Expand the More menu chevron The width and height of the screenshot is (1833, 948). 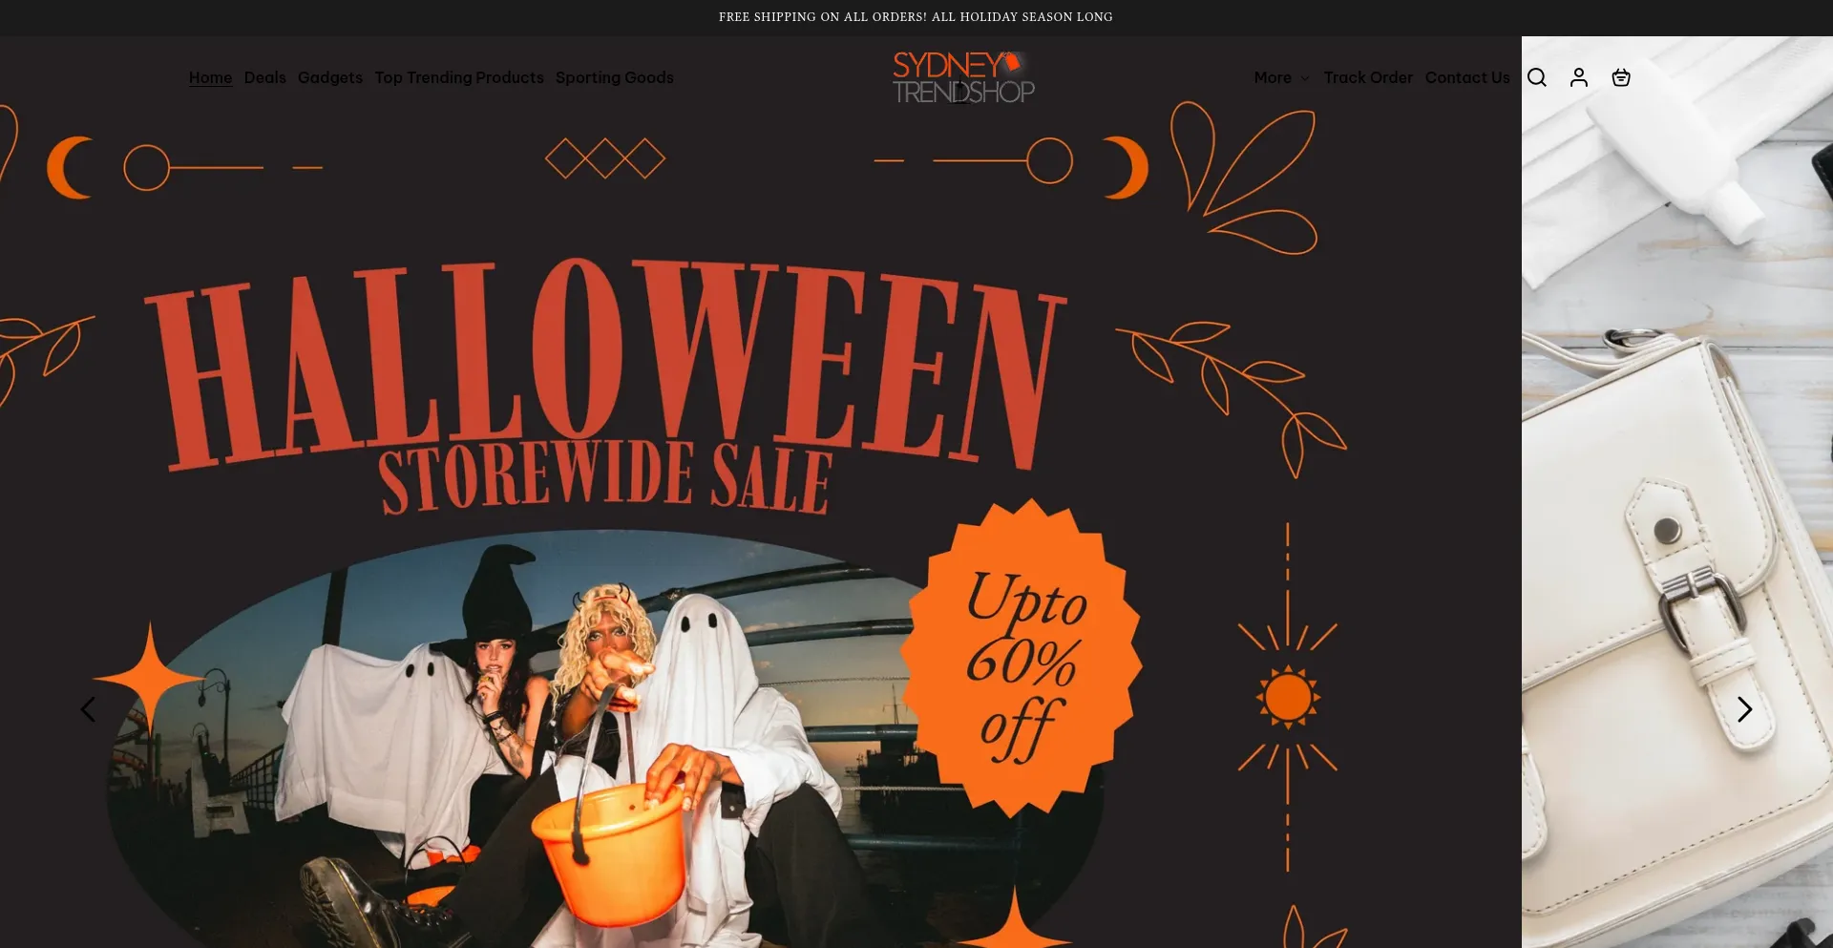coord(1304,78)
